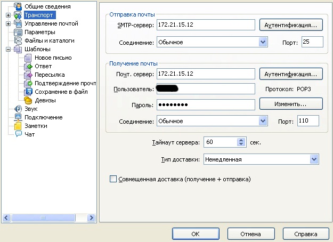Open the Девизы item
The width and height of the screenshot is (333, 242).
tap(45, 100)
